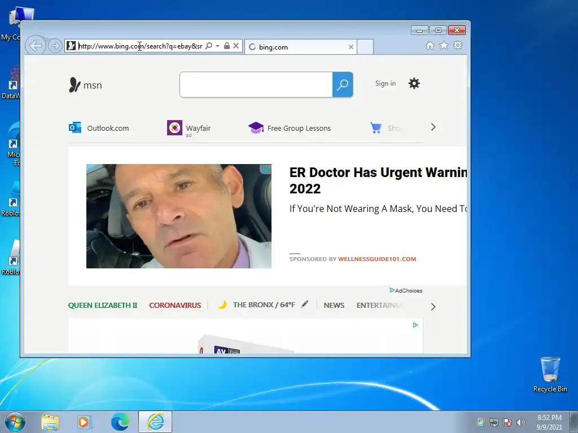Expand news categories with right chevron

point(433,307)
